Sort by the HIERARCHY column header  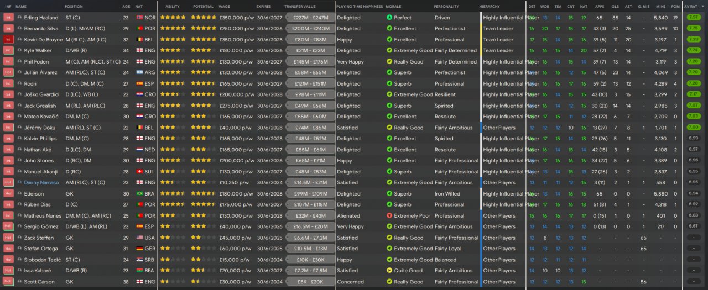pyautogui.click(x=489, y=6)
